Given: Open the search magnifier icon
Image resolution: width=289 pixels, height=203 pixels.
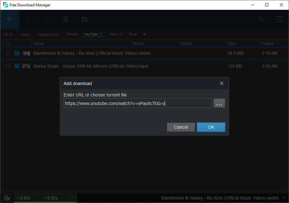Looking at the screenshot, I should tap(261, 19).
